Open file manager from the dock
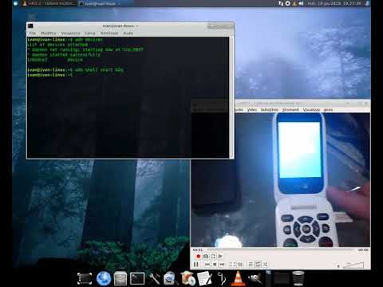Viewport: 383px width, 287px height. pos(120,279)
